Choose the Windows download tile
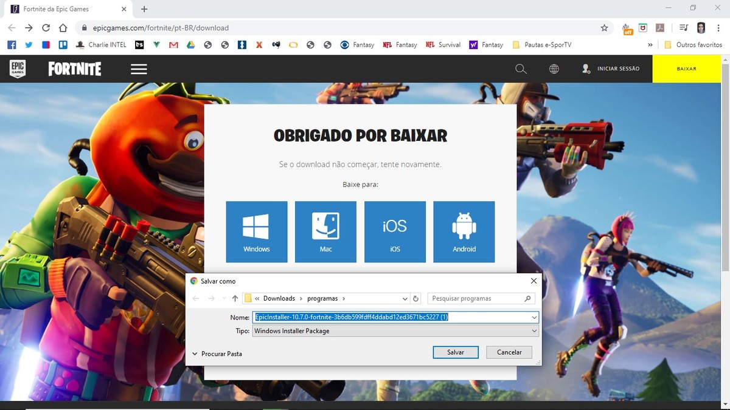Screen dimensions: 730x410 coord(257,232)
